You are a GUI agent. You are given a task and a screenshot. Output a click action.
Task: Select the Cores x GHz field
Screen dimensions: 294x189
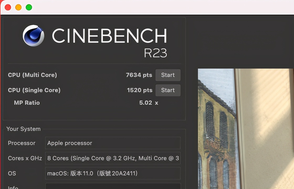coord(113,158)
